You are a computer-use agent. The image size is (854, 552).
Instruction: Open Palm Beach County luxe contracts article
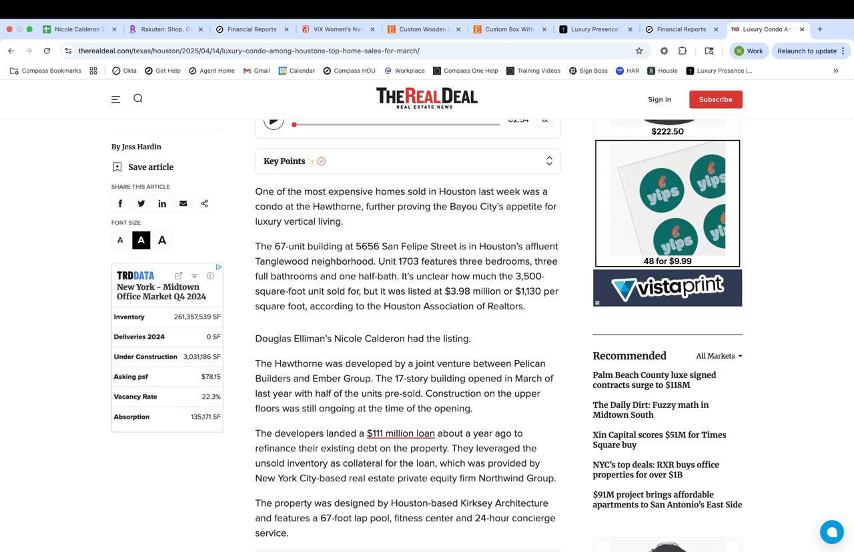655,380
